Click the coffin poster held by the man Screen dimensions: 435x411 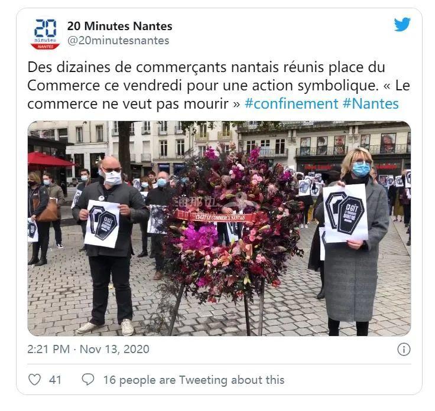102,224
